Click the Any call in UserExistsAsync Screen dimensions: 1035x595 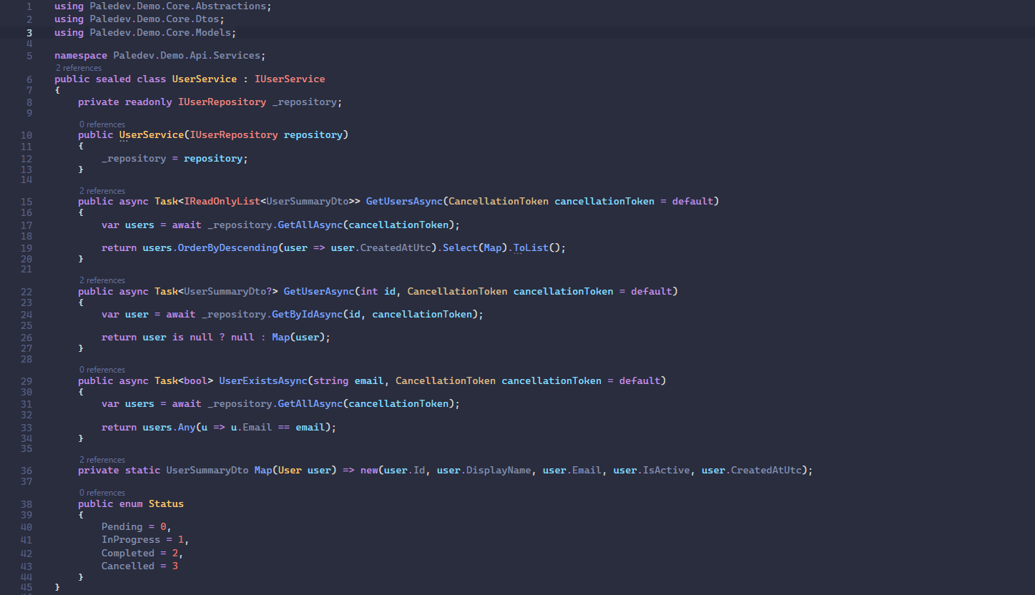187,427
